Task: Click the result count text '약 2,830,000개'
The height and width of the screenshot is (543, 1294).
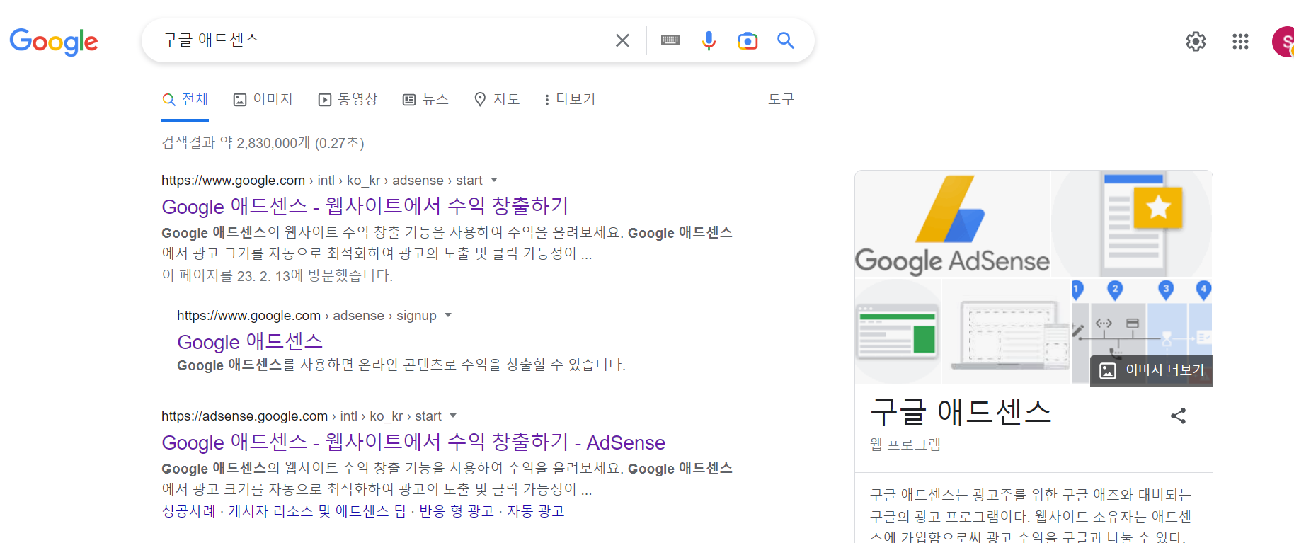Action: pos(265,142)
